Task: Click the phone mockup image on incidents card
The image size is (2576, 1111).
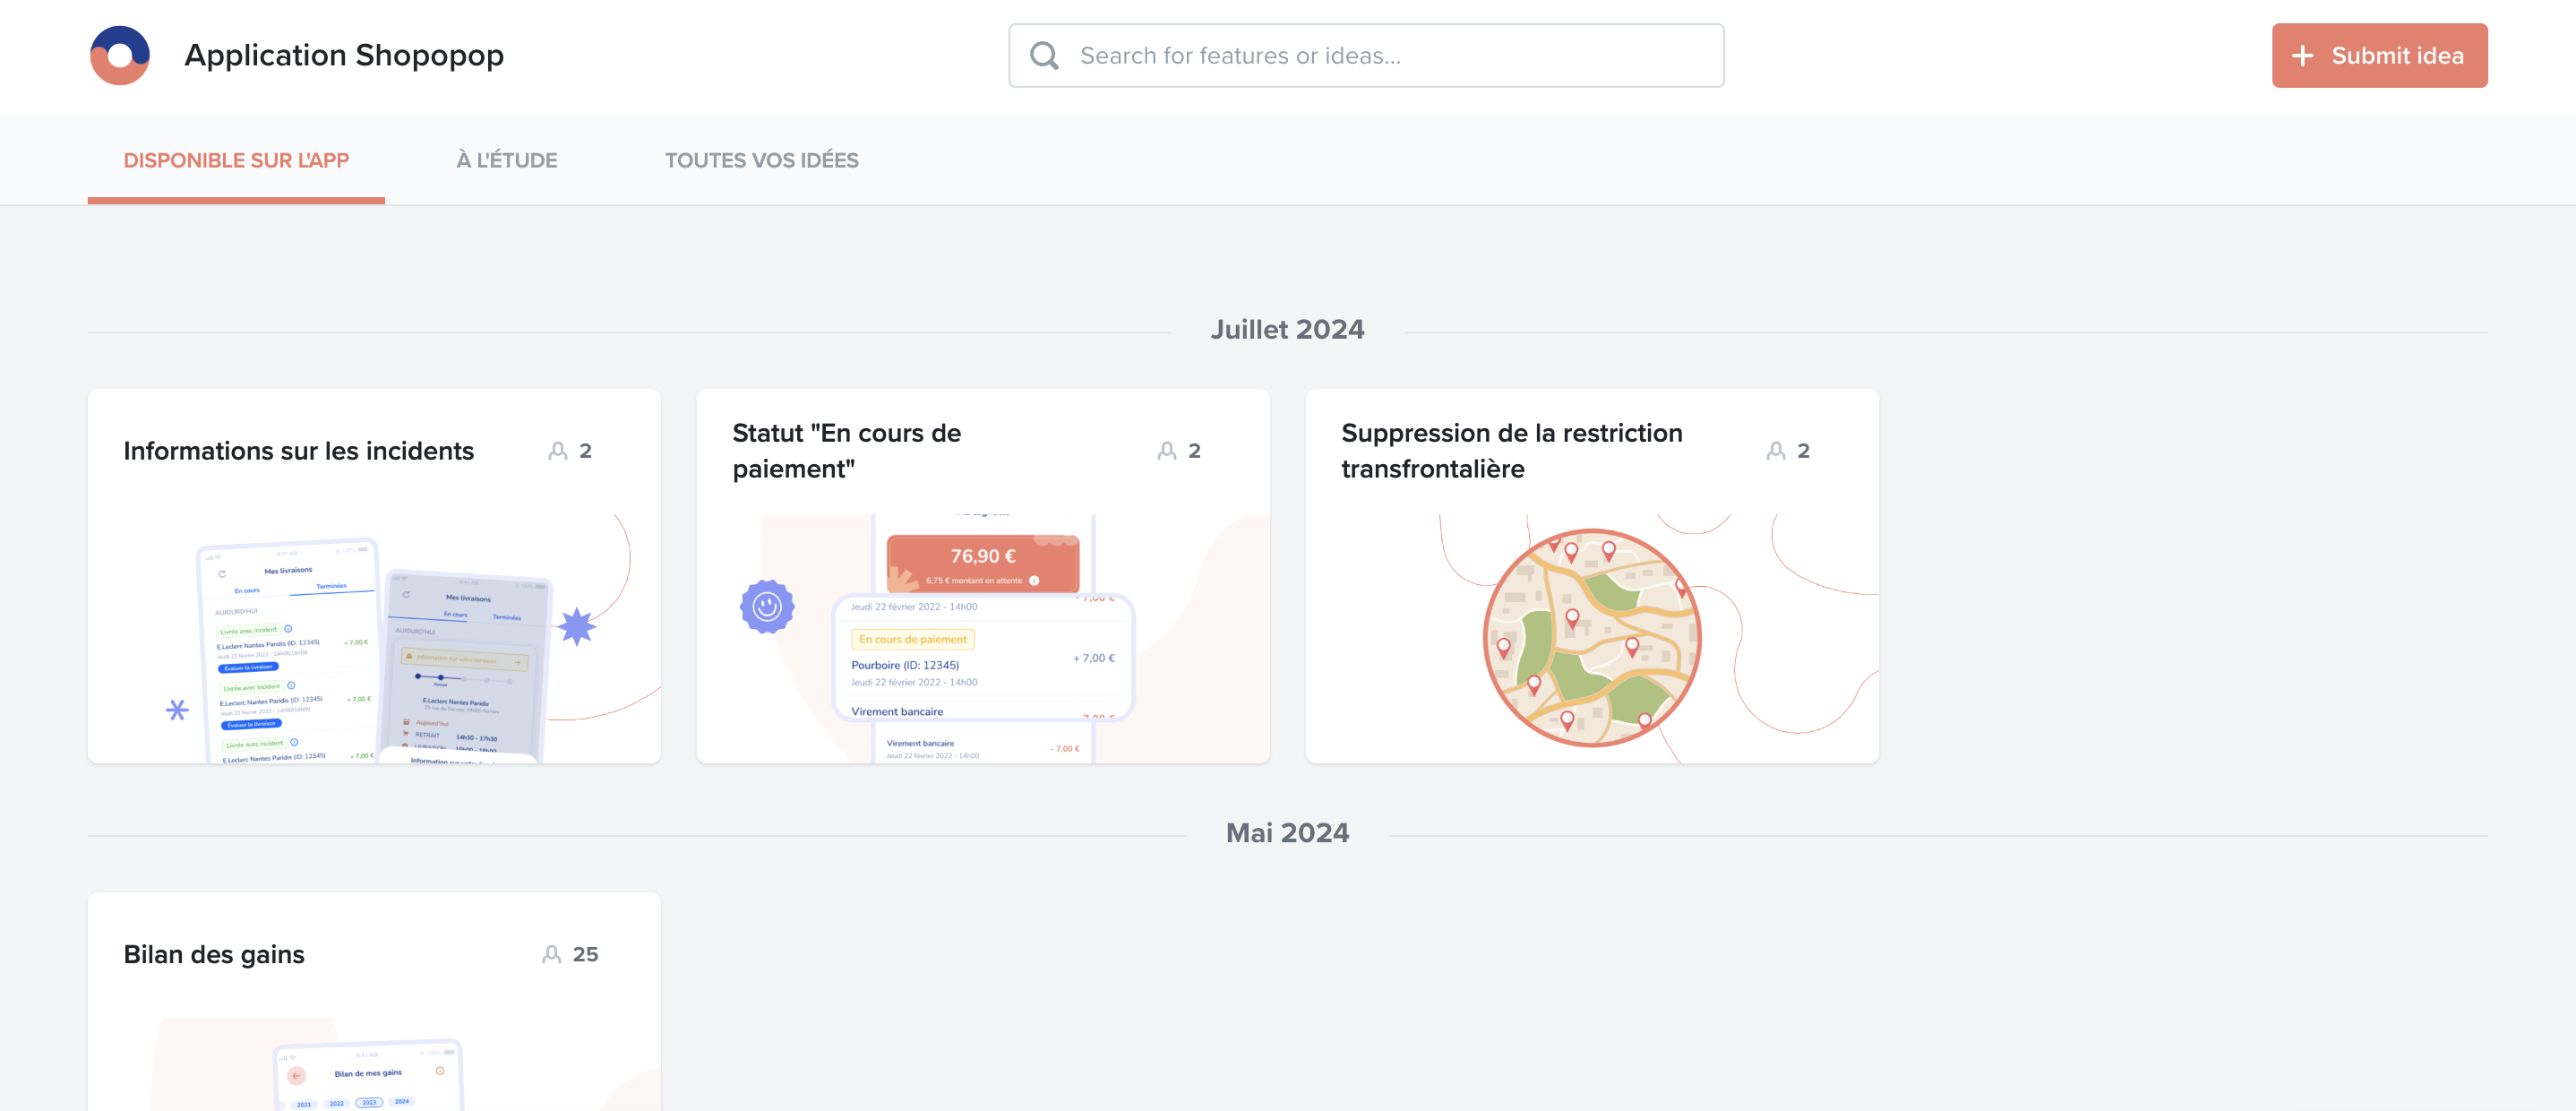Action: click(x=374, y=639)
